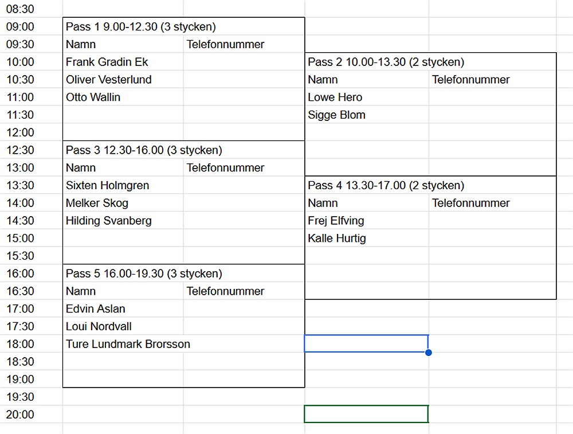
Task: Select the Sixten Holmgren cell
Action: click(x=108, y=185)
